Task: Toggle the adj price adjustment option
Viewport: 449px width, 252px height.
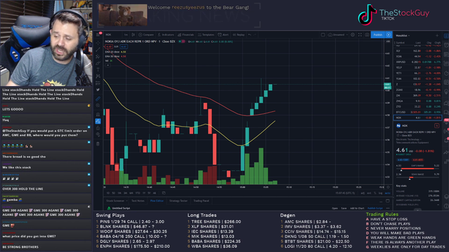Action: (363, 193)
